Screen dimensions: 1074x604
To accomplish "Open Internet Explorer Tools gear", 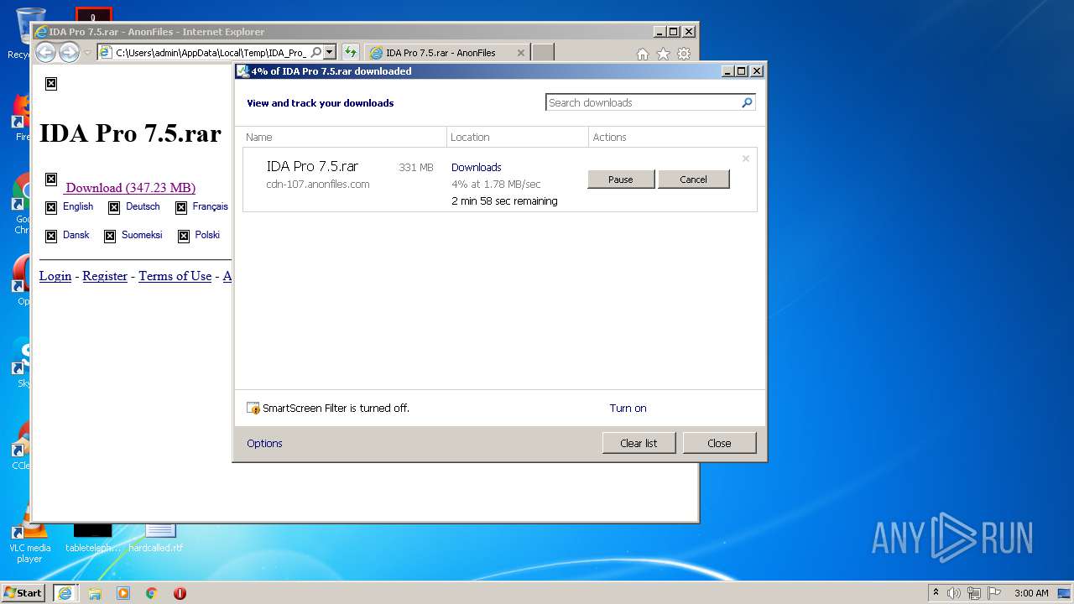I will pos(684,54).
